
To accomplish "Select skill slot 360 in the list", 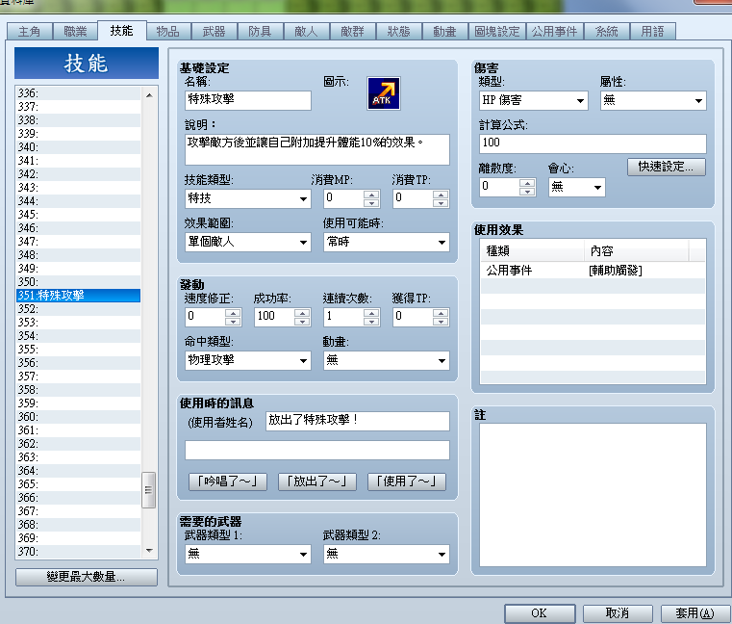I will 78,417.
